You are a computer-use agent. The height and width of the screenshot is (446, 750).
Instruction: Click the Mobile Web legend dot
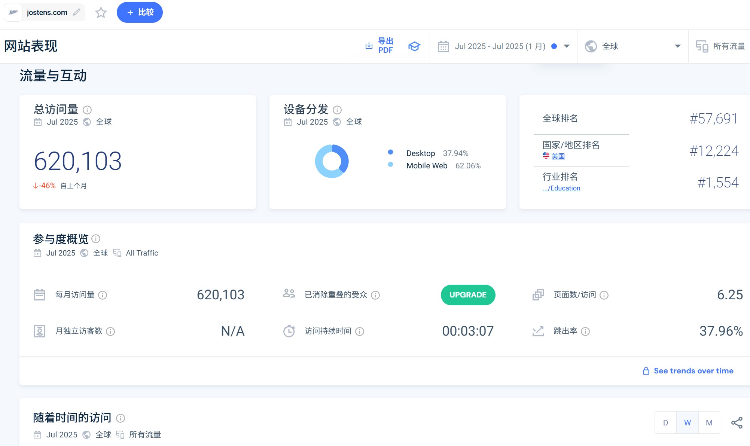tap(390, 164)
